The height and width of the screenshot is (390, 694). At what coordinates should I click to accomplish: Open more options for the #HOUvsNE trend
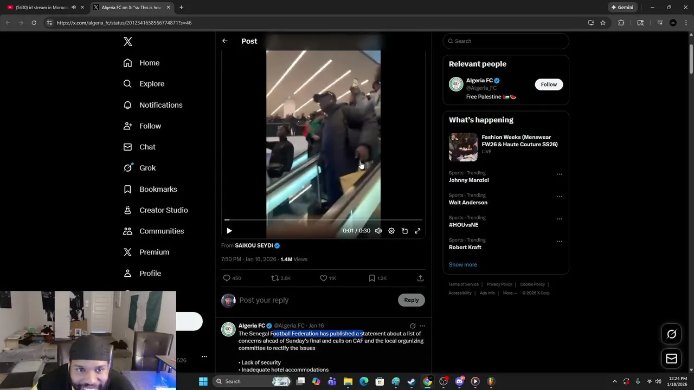coord(560,219)
